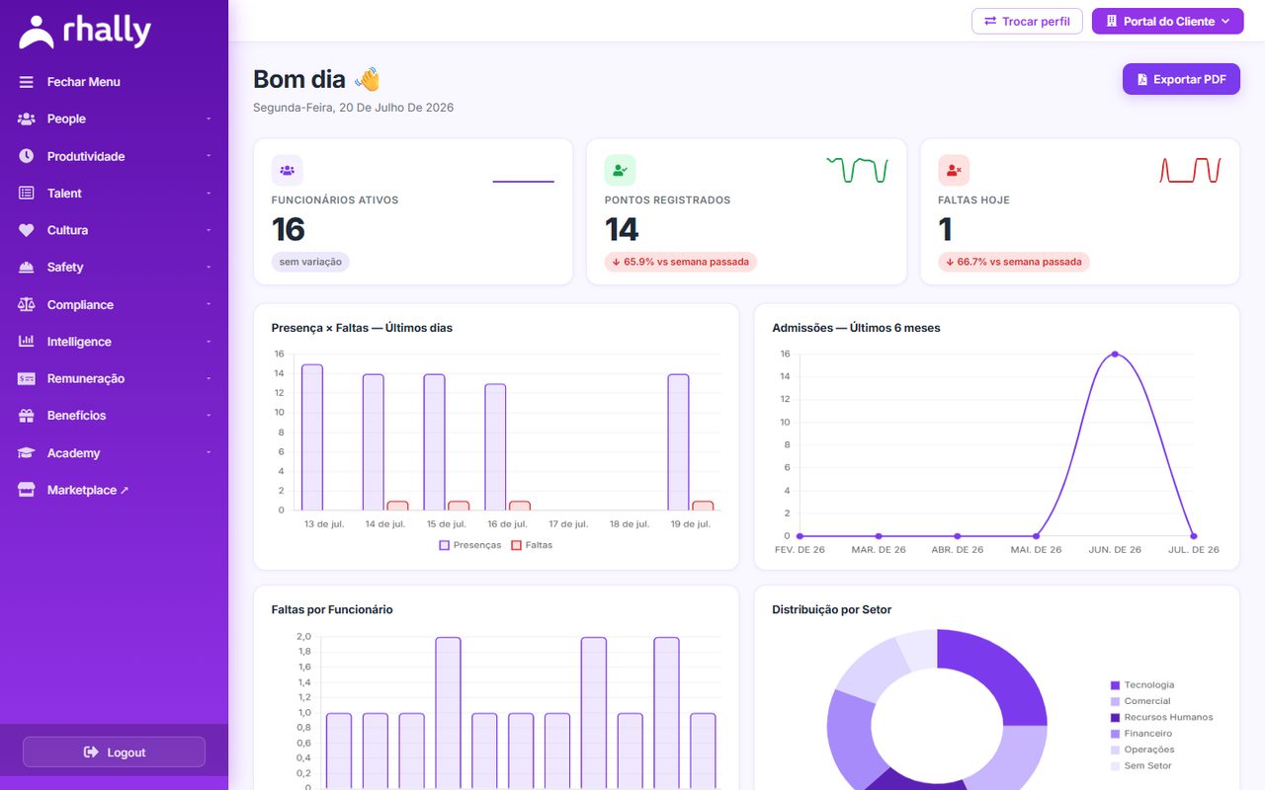Toggle Faltas legend in Presença × Faltas chart
Image resolution: width=1265 pixels, height=790 pixels.
point(532,545)
